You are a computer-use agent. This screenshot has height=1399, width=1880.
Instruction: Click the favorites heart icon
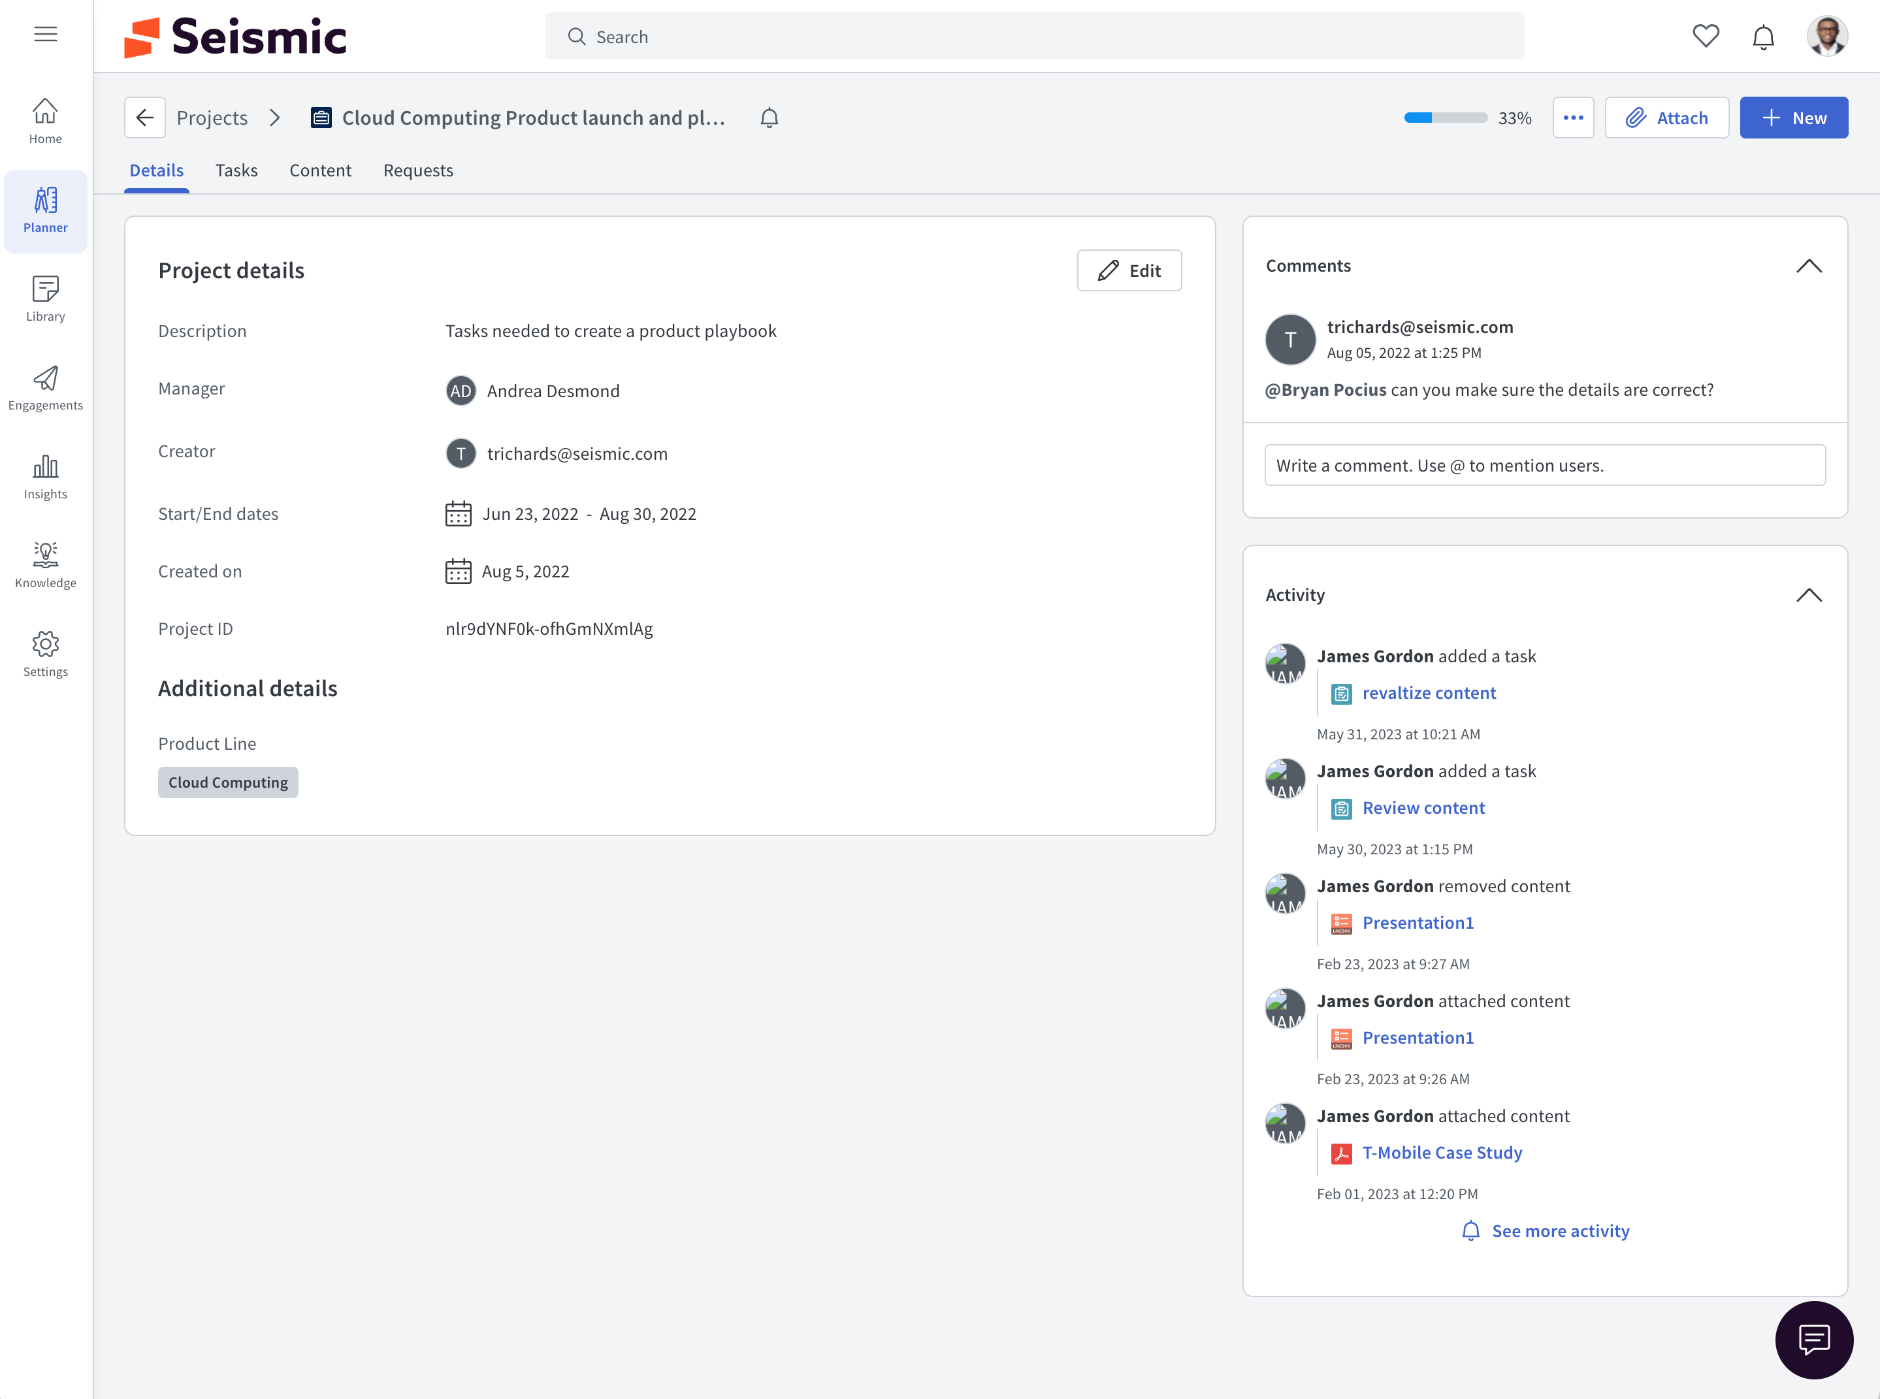tap(1706, 35)
